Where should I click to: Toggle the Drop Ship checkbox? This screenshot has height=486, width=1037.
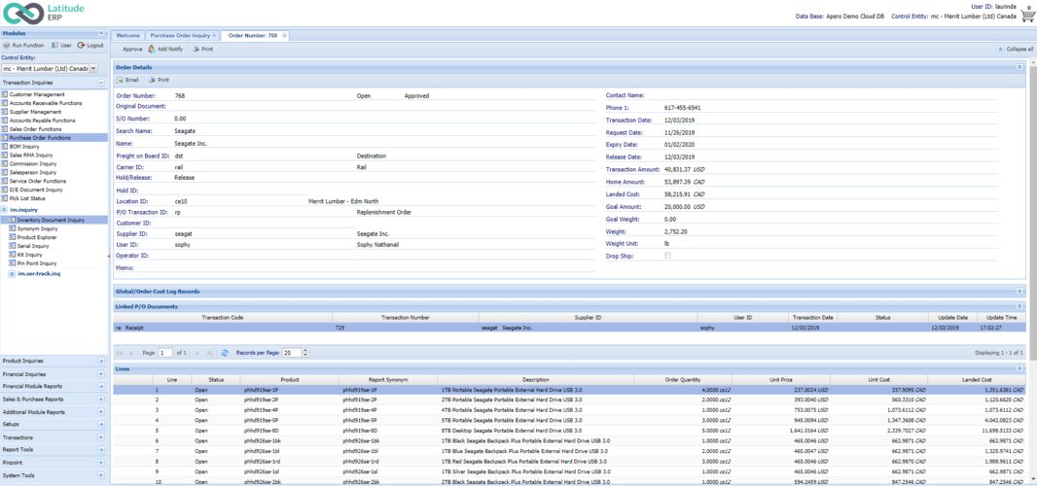coord(666,255)
